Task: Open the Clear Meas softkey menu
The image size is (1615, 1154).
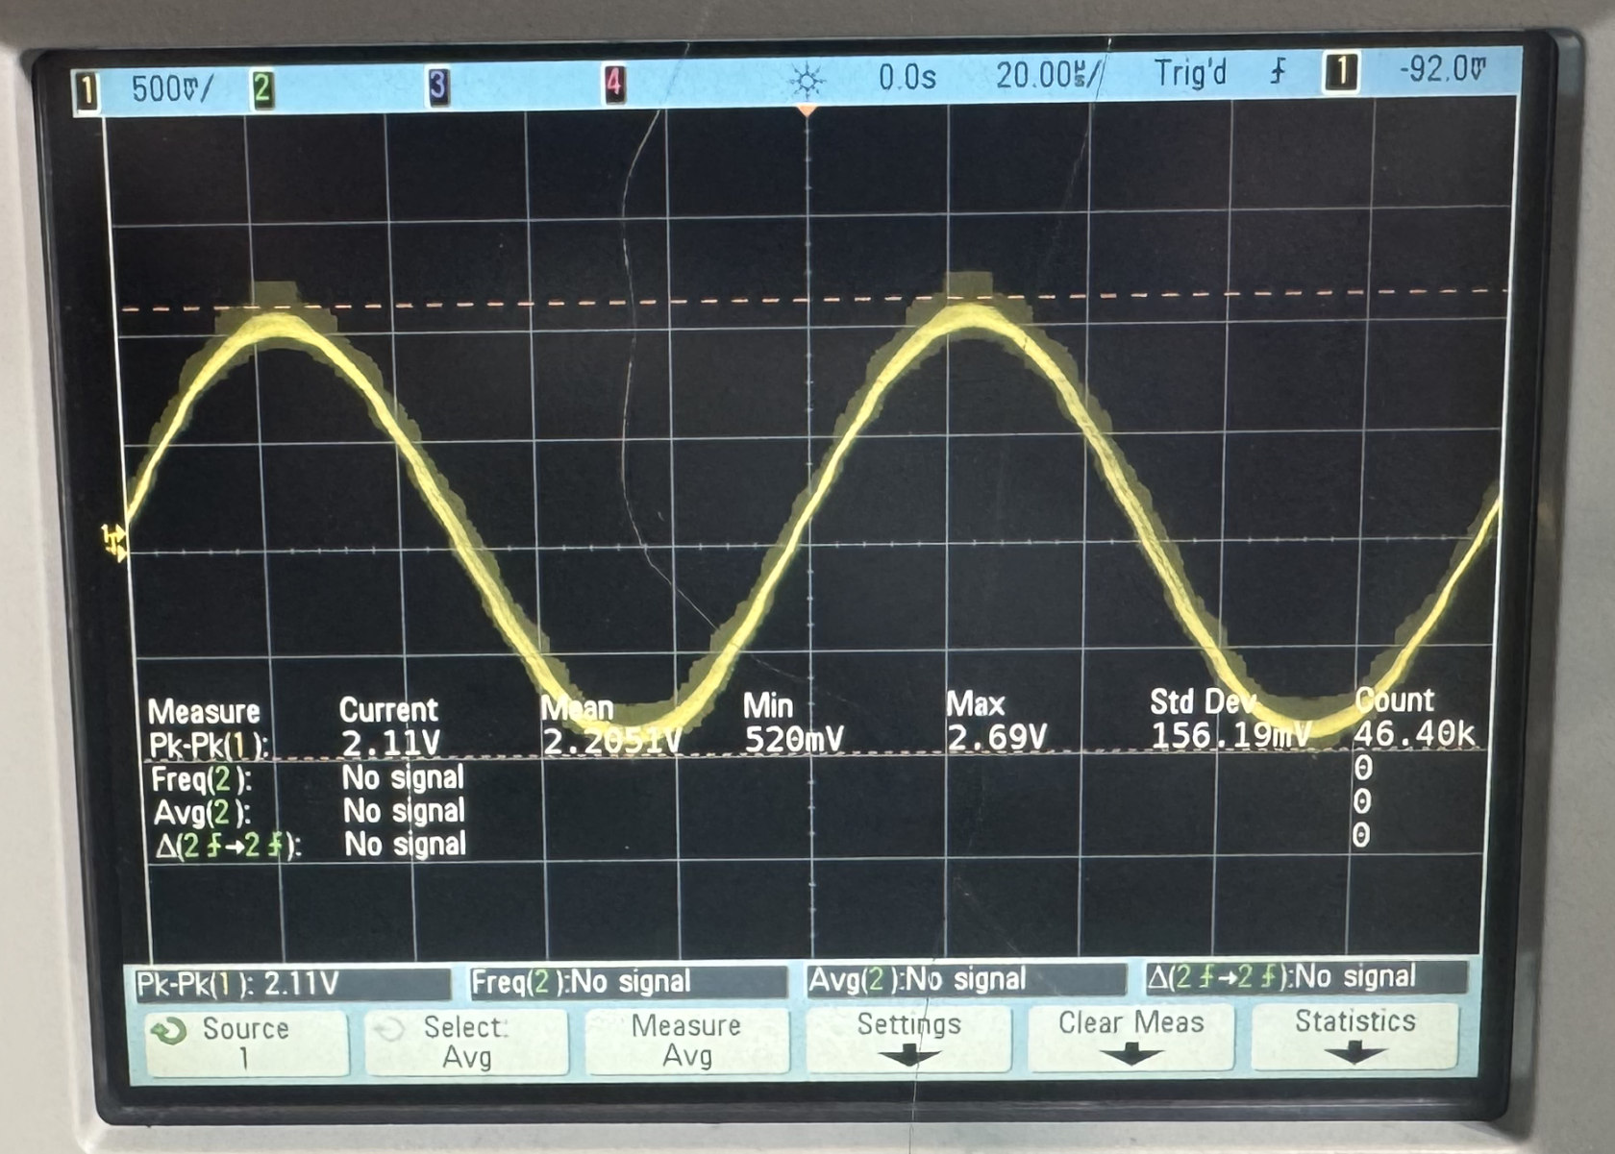Action: [x=1130, y=1037]
